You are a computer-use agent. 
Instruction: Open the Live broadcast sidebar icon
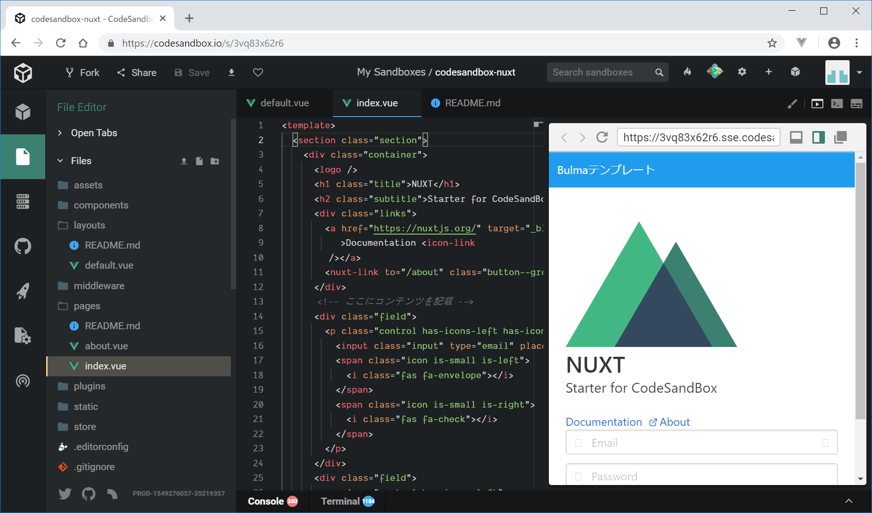point(22,381)
